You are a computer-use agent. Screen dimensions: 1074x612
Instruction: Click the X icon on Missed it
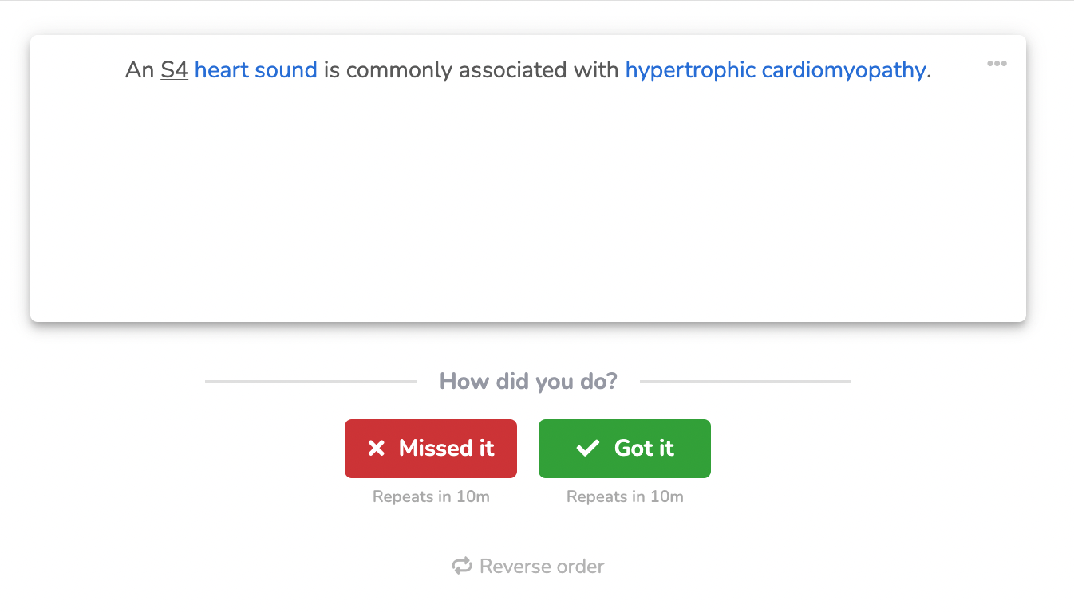(x=377, y=449)
